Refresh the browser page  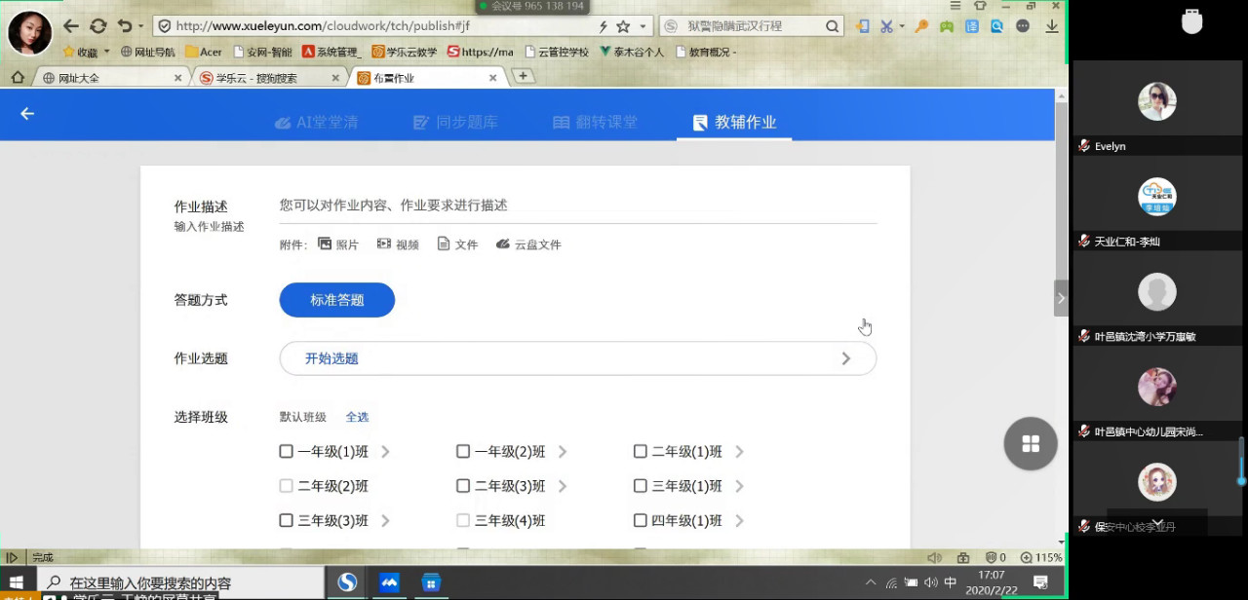tap(98, 26)
